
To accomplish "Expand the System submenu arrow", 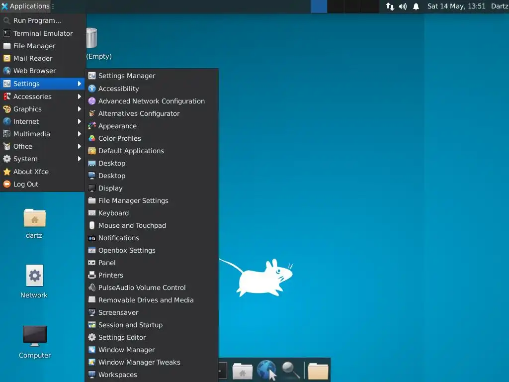I will click(x=80, y=159).
